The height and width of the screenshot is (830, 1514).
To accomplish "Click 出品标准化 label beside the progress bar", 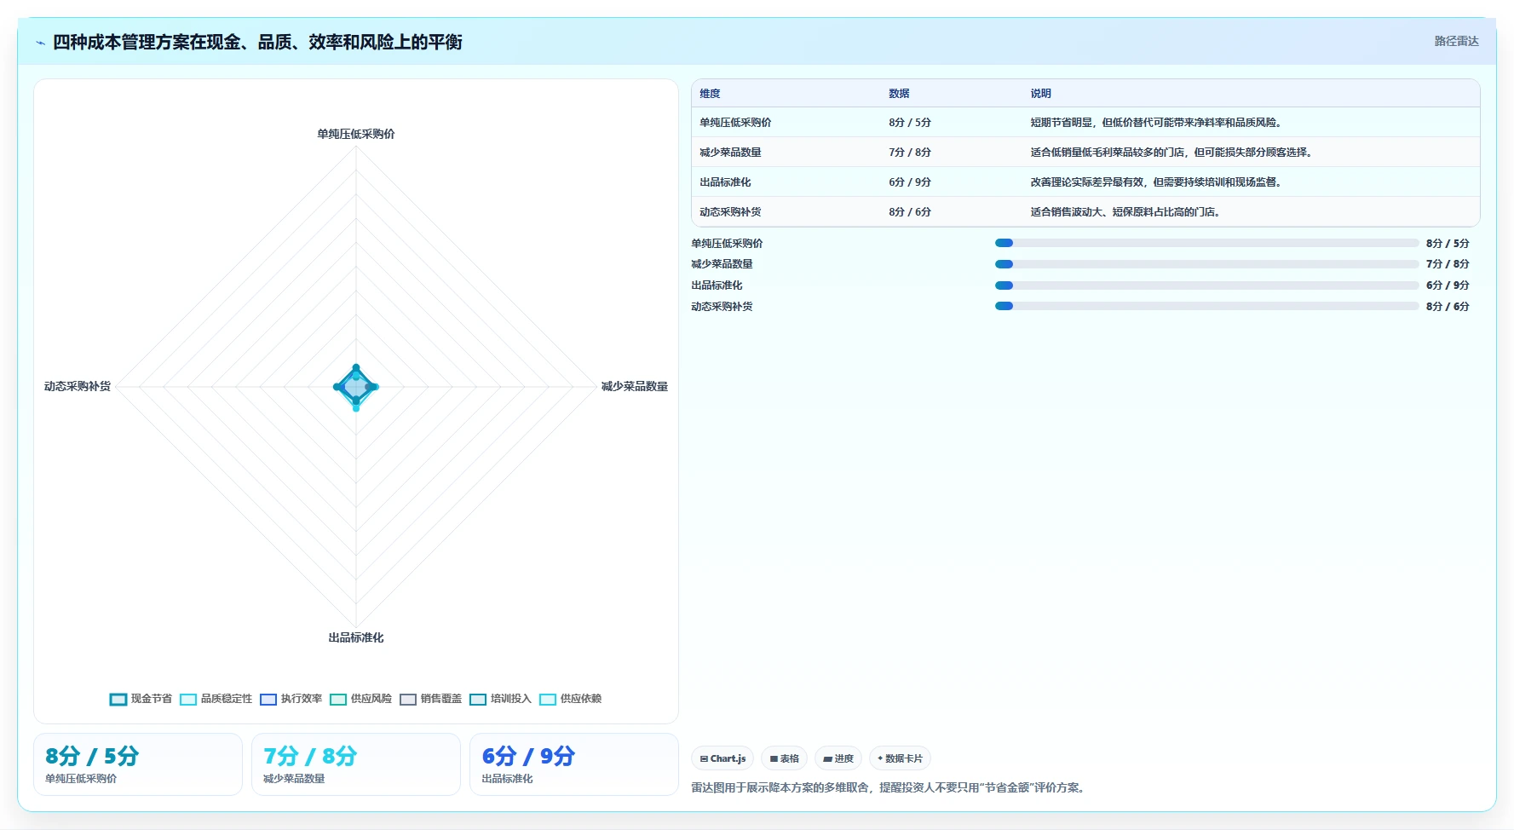I will point(717,285).
